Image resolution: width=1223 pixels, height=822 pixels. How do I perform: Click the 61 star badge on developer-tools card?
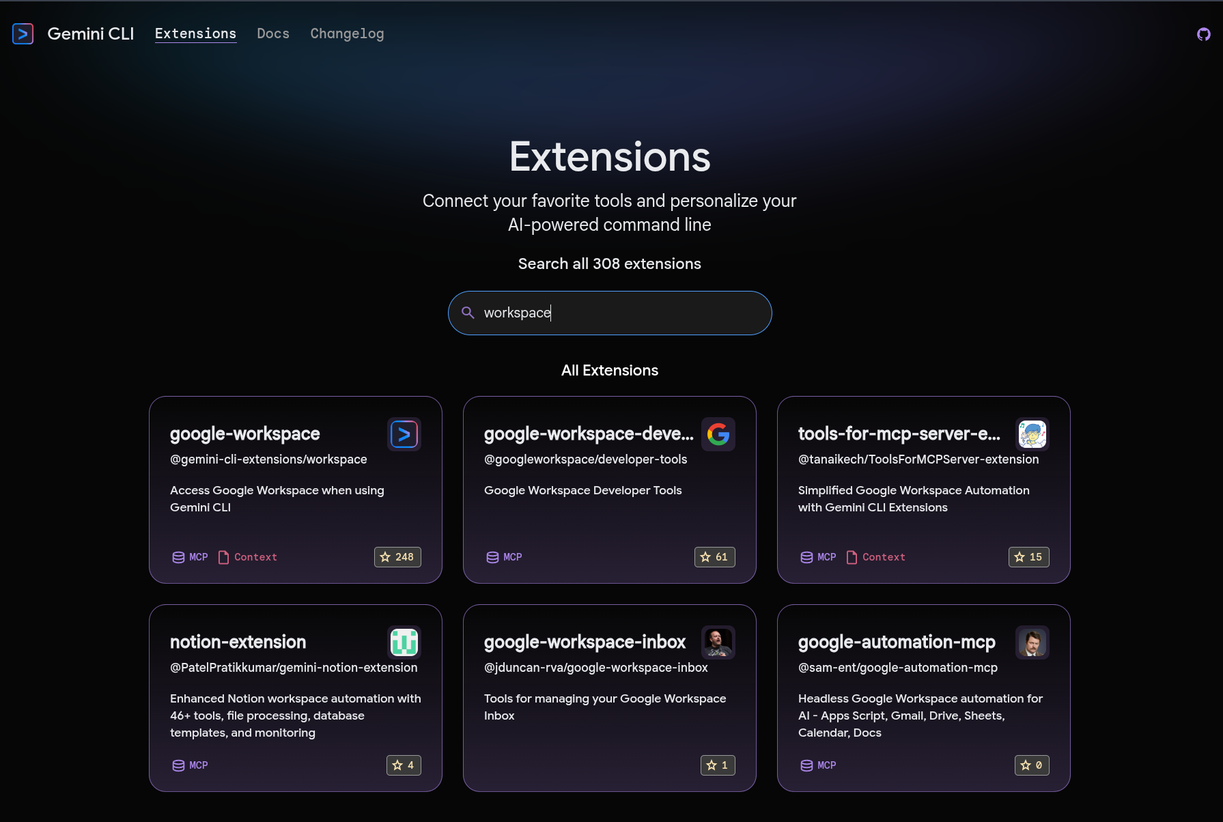pos(714,557)
